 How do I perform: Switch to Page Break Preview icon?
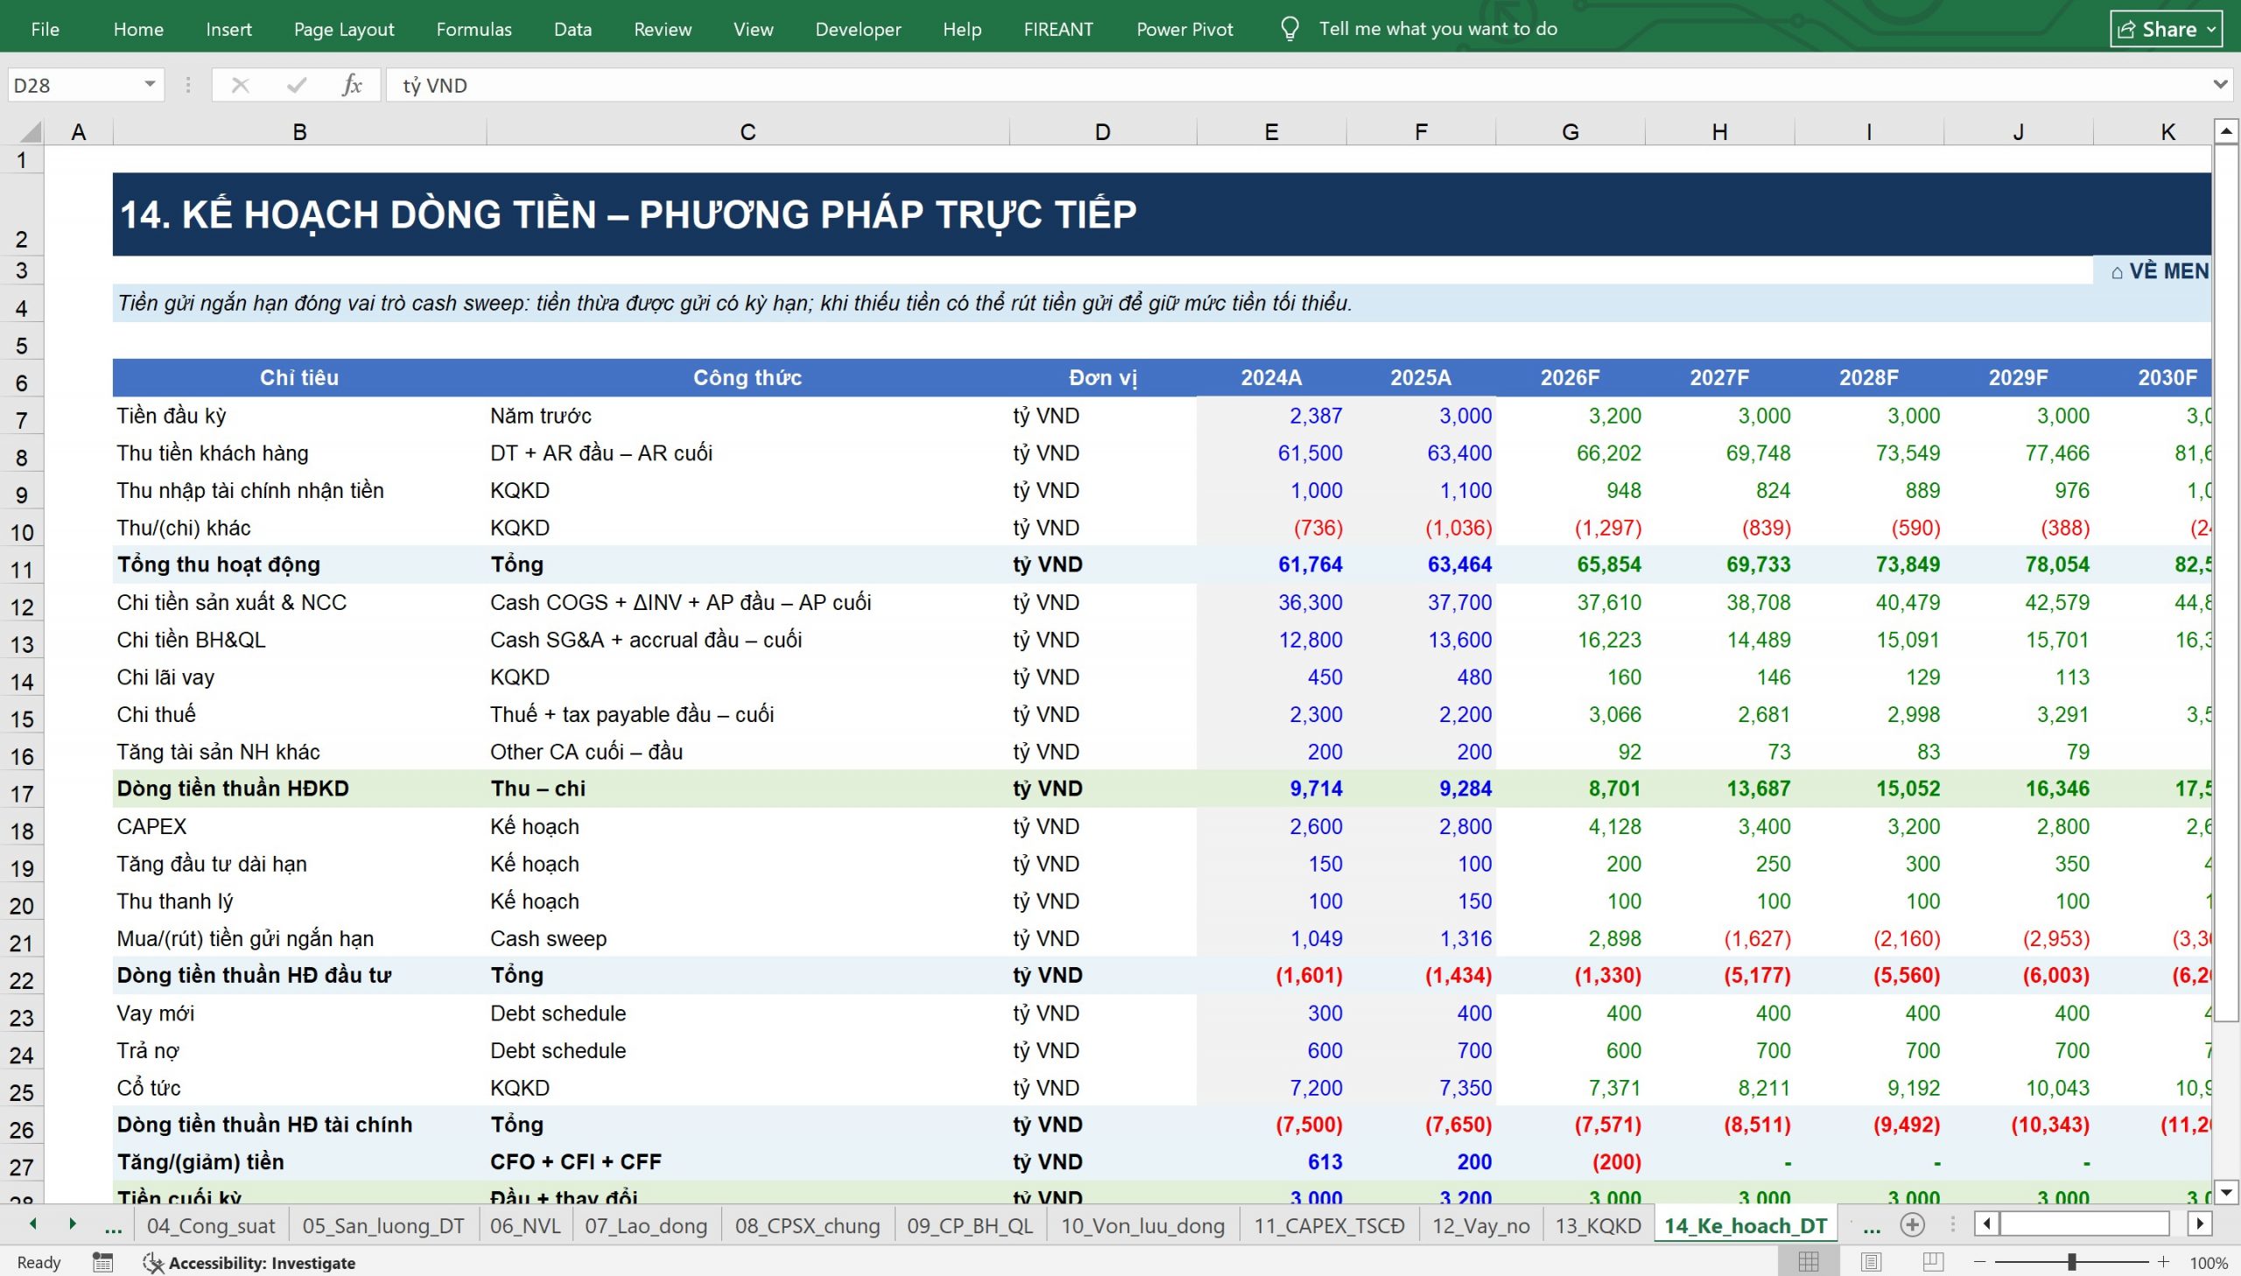tap(1933, 1262)
